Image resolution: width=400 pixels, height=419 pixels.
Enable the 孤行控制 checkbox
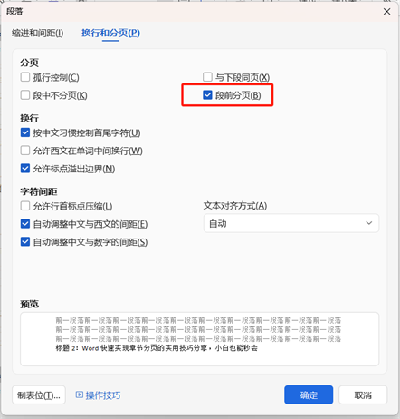click(25, 77)
